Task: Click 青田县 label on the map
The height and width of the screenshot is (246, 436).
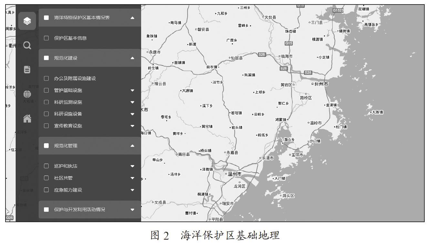Action: [184, 154]
